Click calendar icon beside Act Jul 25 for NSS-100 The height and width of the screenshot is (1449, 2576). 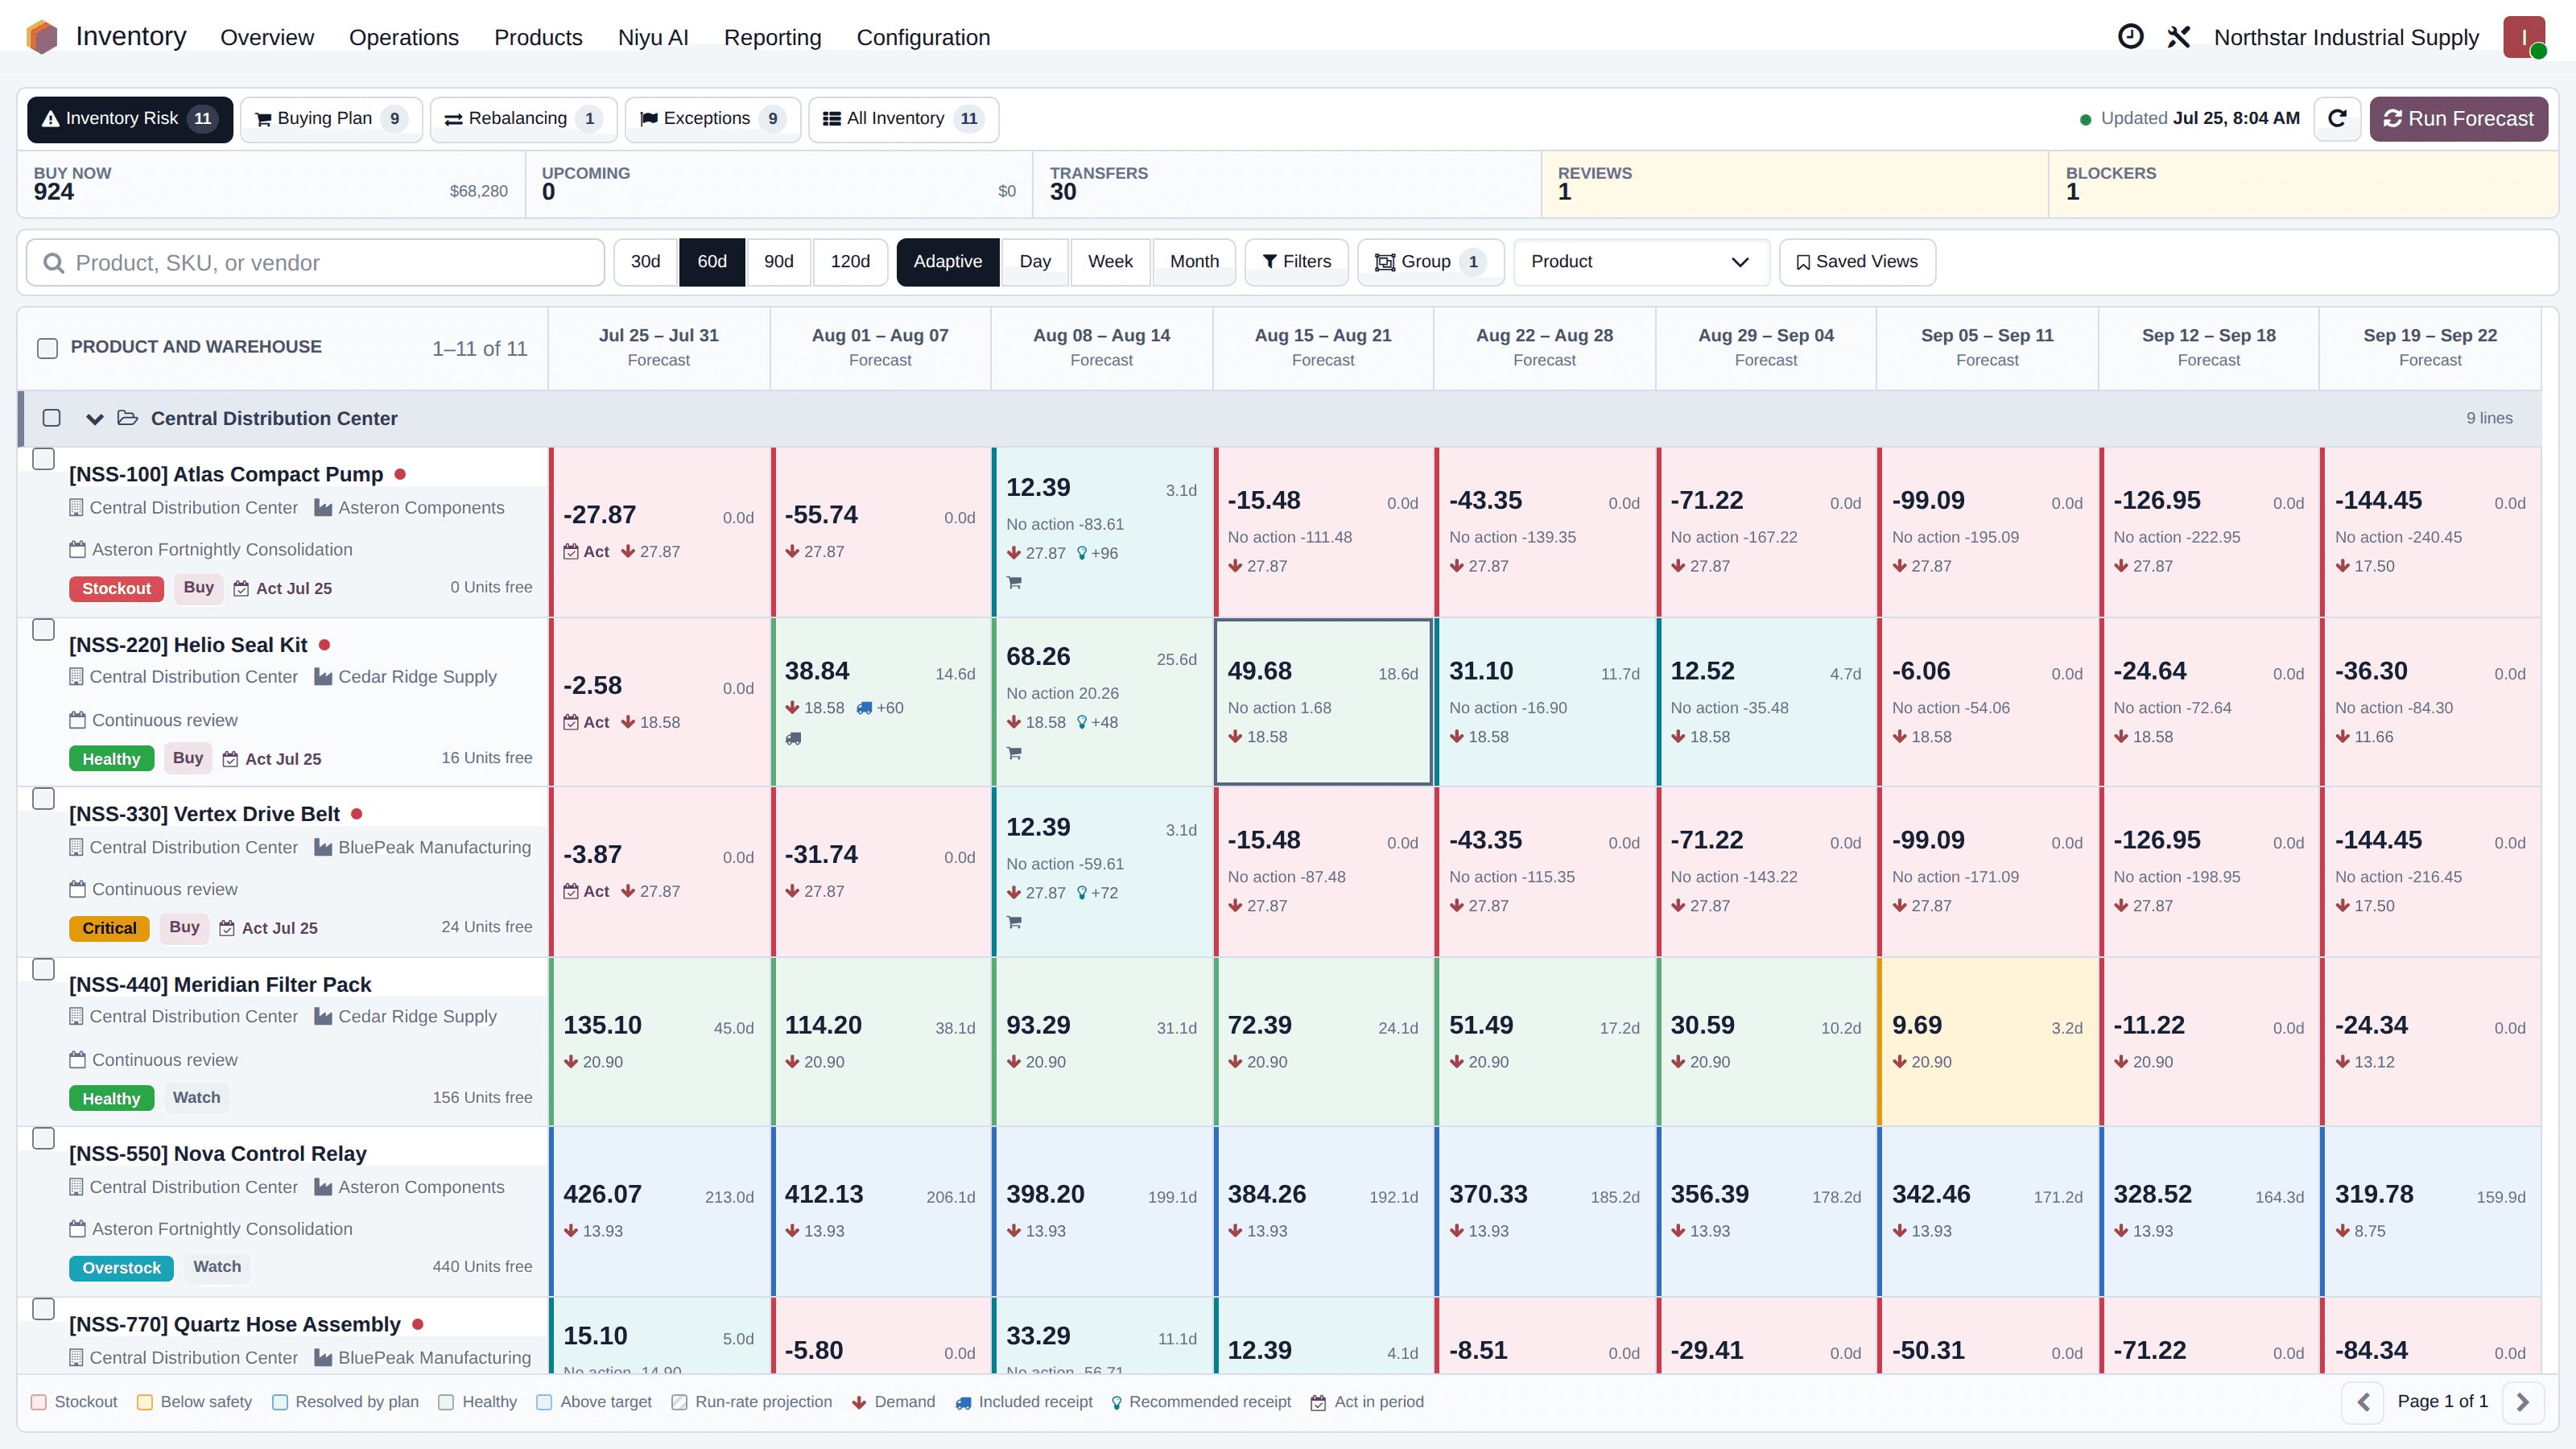coord(241,588)
